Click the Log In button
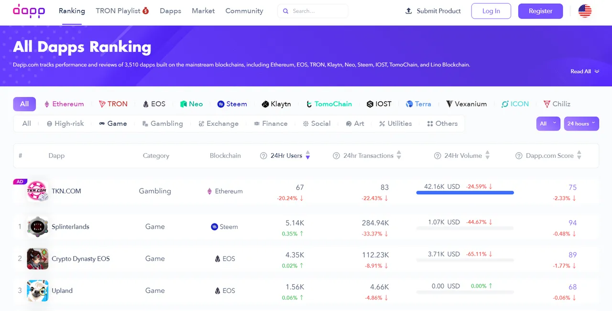This screenshot has height=311, width=612. pos(491,11)
